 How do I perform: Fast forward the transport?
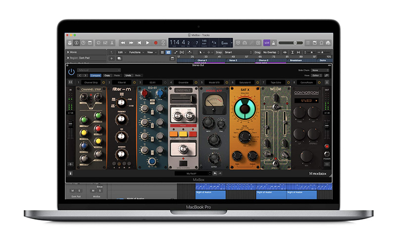pyautogui.click(x=131, y=43)
